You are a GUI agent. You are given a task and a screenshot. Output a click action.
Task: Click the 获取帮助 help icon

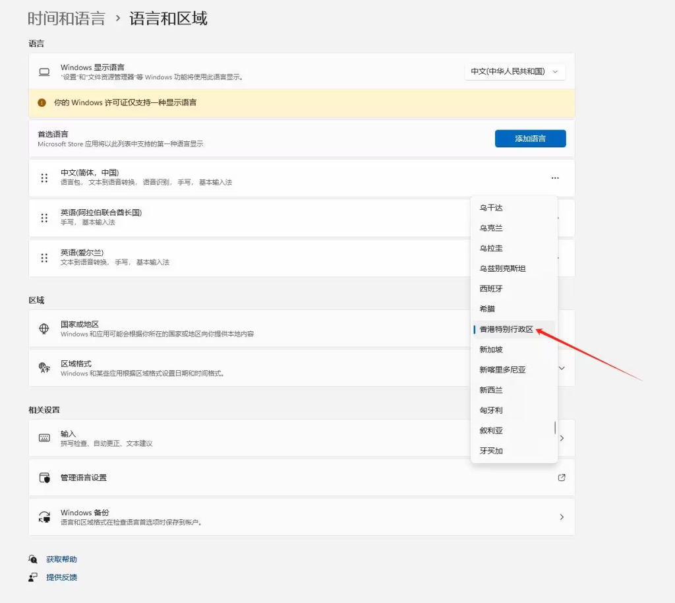click(x=33, y=559)
